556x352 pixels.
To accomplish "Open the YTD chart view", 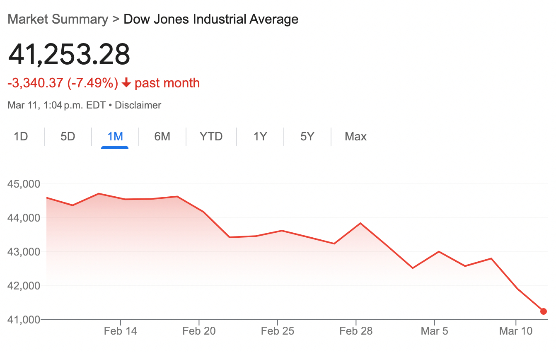I will coord(211,136).
